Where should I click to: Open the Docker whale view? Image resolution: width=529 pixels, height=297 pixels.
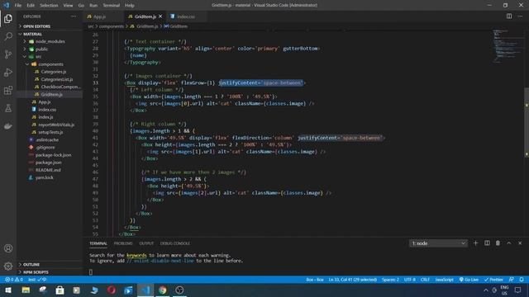coord(8,126)
